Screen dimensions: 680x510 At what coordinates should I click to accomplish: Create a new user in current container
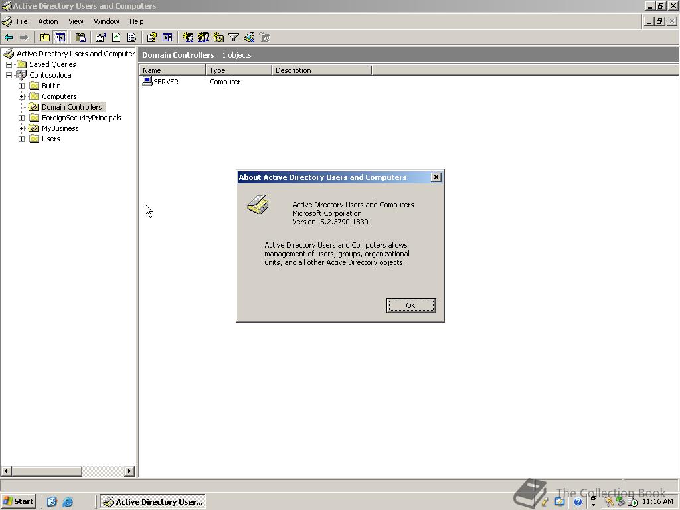[188, 38]
